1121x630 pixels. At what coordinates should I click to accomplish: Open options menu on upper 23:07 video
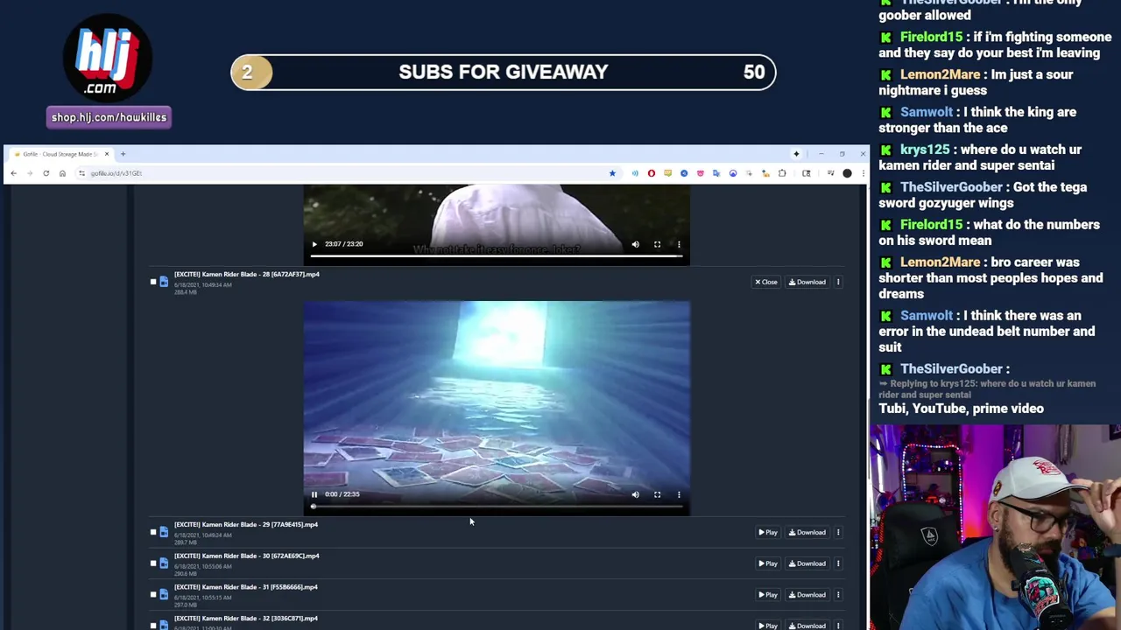[x=679, y=244]
